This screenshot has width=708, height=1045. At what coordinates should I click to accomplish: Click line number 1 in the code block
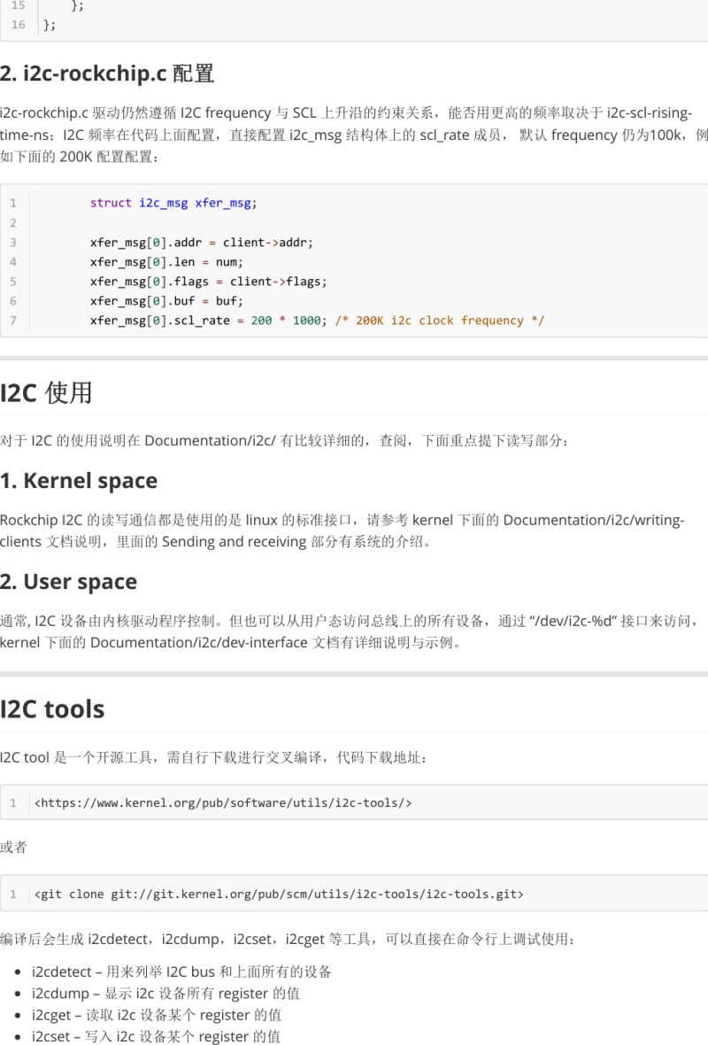click(x=13, y=203)
